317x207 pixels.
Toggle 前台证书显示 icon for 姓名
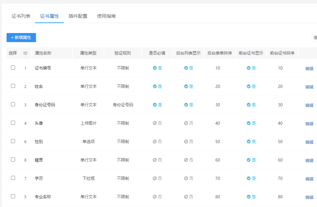[249, 86]
